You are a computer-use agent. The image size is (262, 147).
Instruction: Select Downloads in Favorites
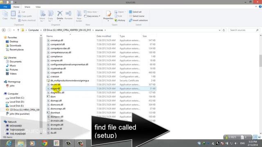(x=15, y=45)
